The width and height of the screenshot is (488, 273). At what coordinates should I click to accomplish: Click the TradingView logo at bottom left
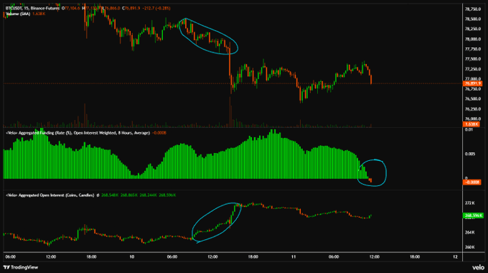click(21, 267)
